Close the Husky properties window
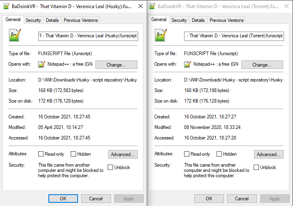 coord(141,6)
